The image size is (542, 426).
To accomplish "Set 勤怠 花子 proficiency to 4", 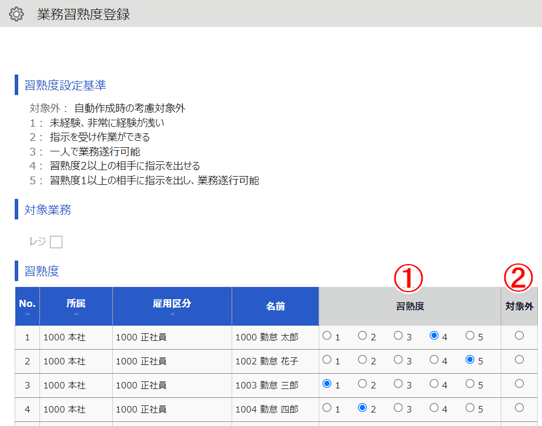I will (434, 360).
